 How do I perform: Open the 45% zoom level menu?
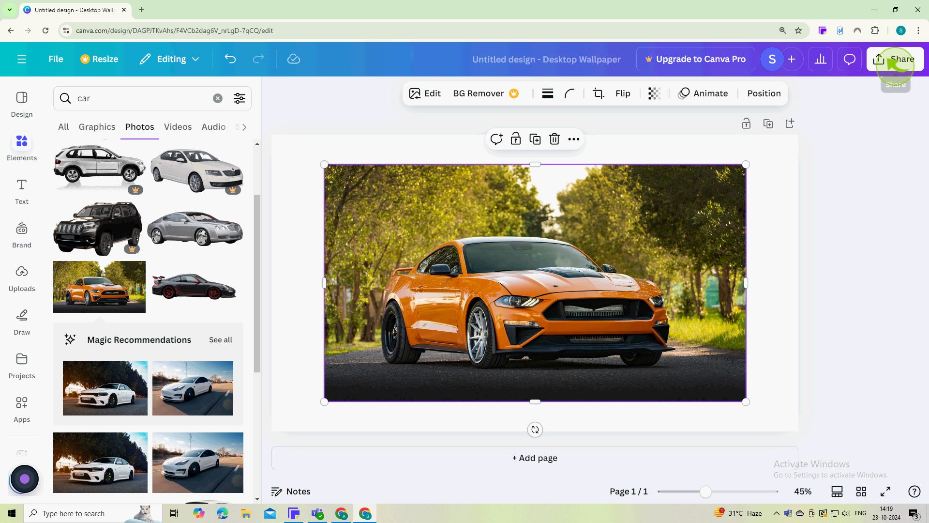tap(803, 492)
